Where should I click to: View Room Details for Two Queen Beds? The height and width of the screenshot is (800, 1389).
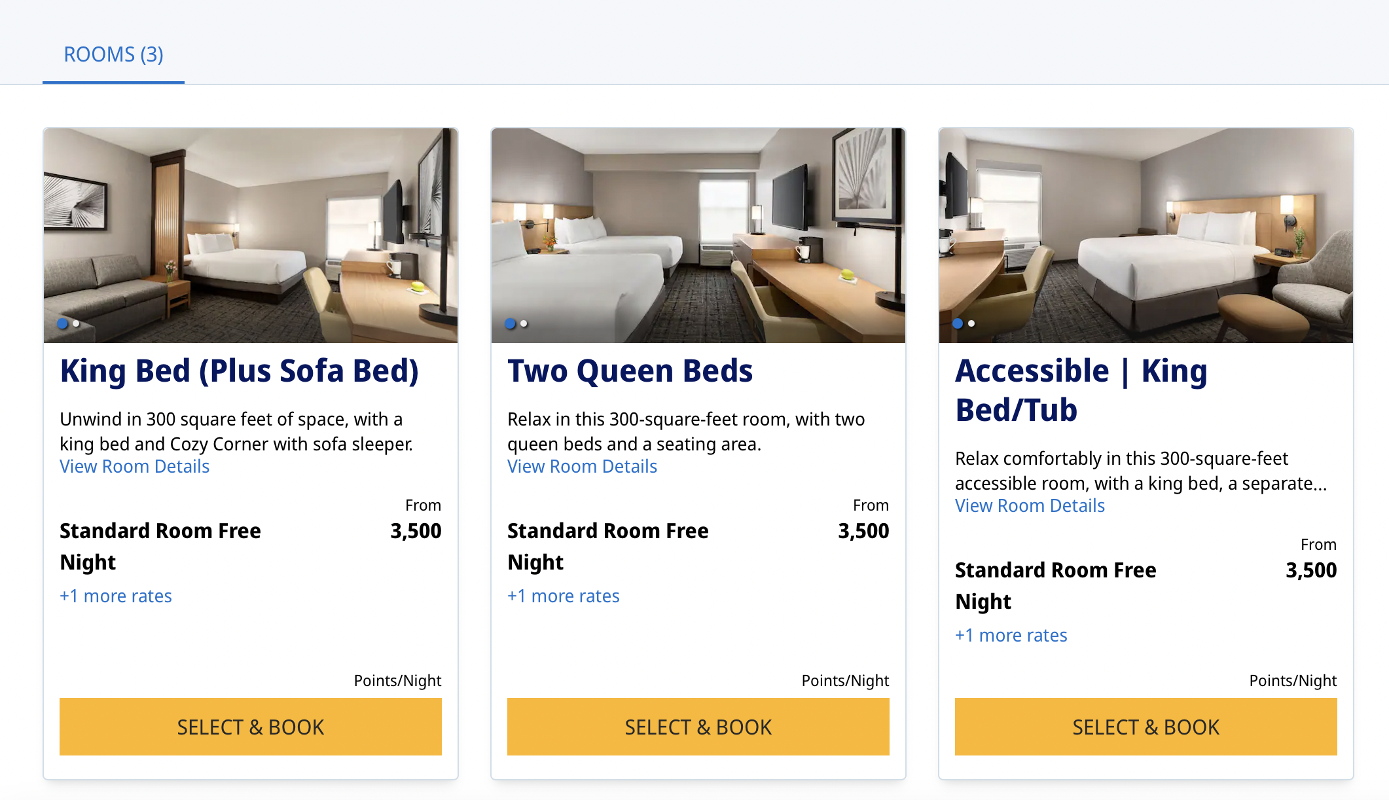pos(582,467)
